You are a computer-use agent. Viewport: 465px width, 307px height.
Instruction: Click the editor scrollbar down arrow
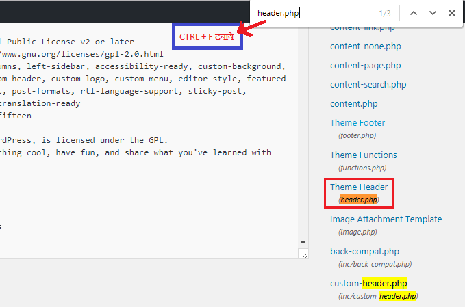pos(303,243)
